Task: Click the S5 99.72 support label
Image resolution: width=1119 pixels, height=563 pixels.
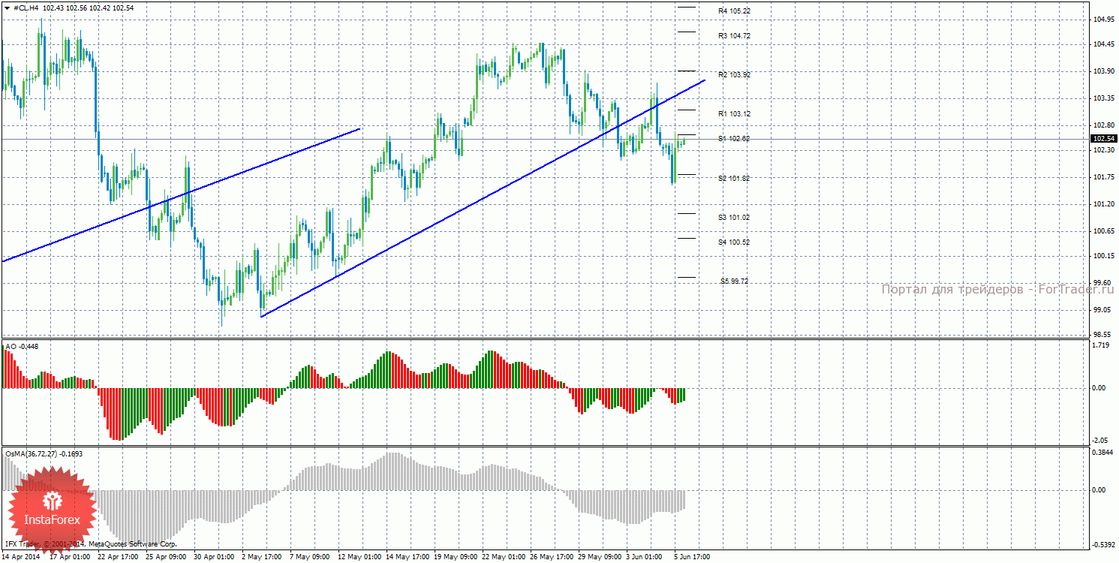Action: (734, 281)
